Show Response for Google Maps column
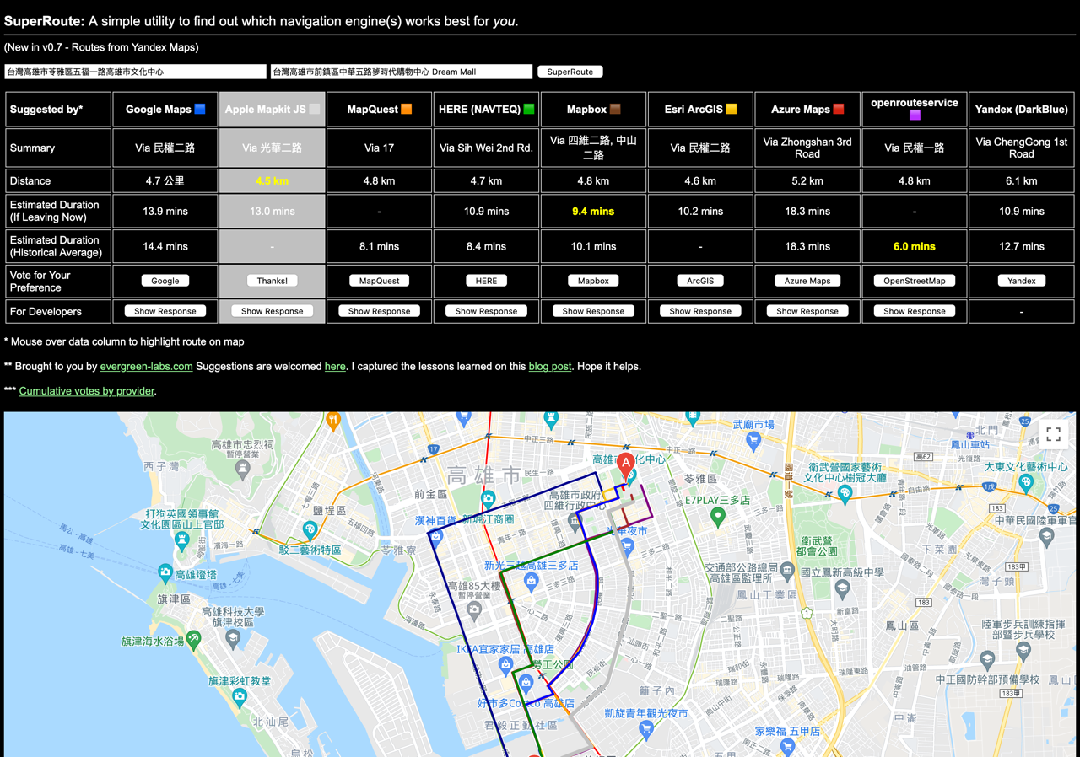Viewport: 1080px width, 757px height. pos(165,311)
